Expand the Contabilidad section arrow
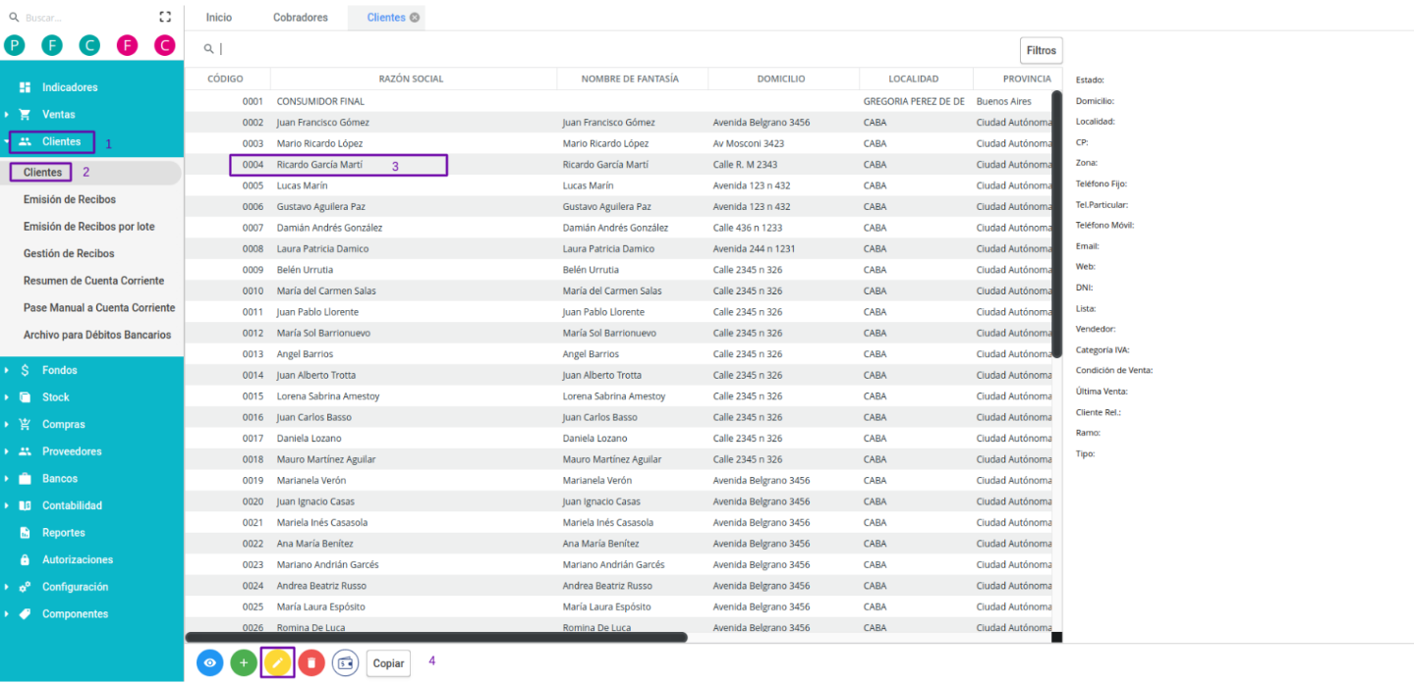Screen dimensions: 1414x683 (x=6, y=505)
